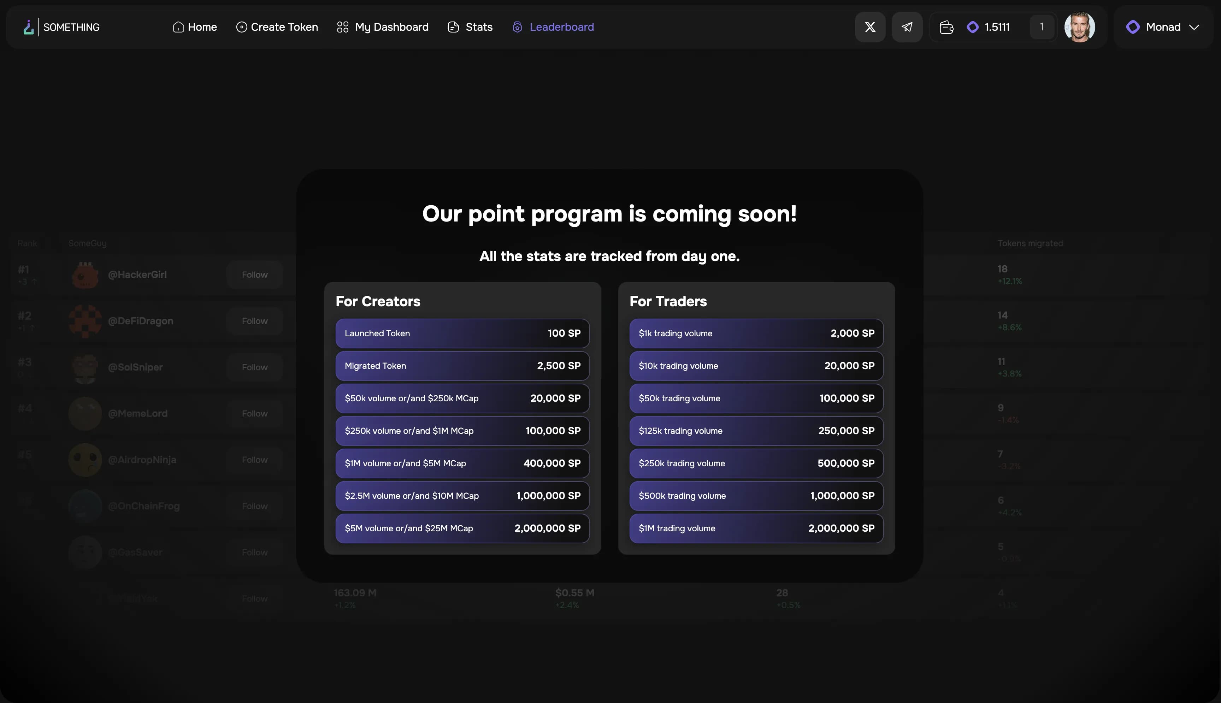The image size is (1221, 703).
Task: Follow @HackerGirl on the leaderboard
Action: 254,274
